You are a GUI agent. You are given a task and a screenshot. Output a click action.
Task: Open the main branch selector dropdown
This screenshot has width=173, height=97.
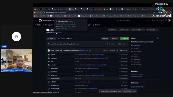[x=51, y=39]
